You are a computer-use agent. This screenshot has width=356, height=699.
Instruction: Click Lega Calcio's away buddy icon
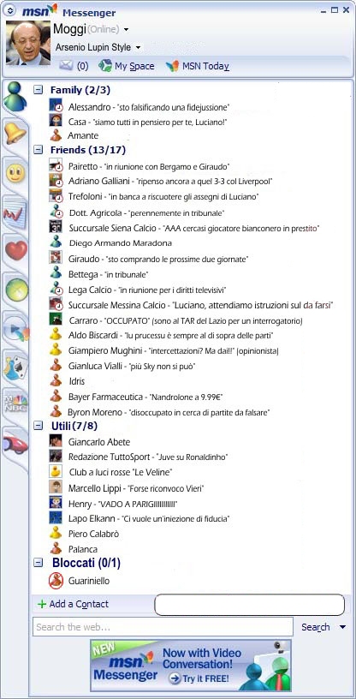[x=56, y=289]
